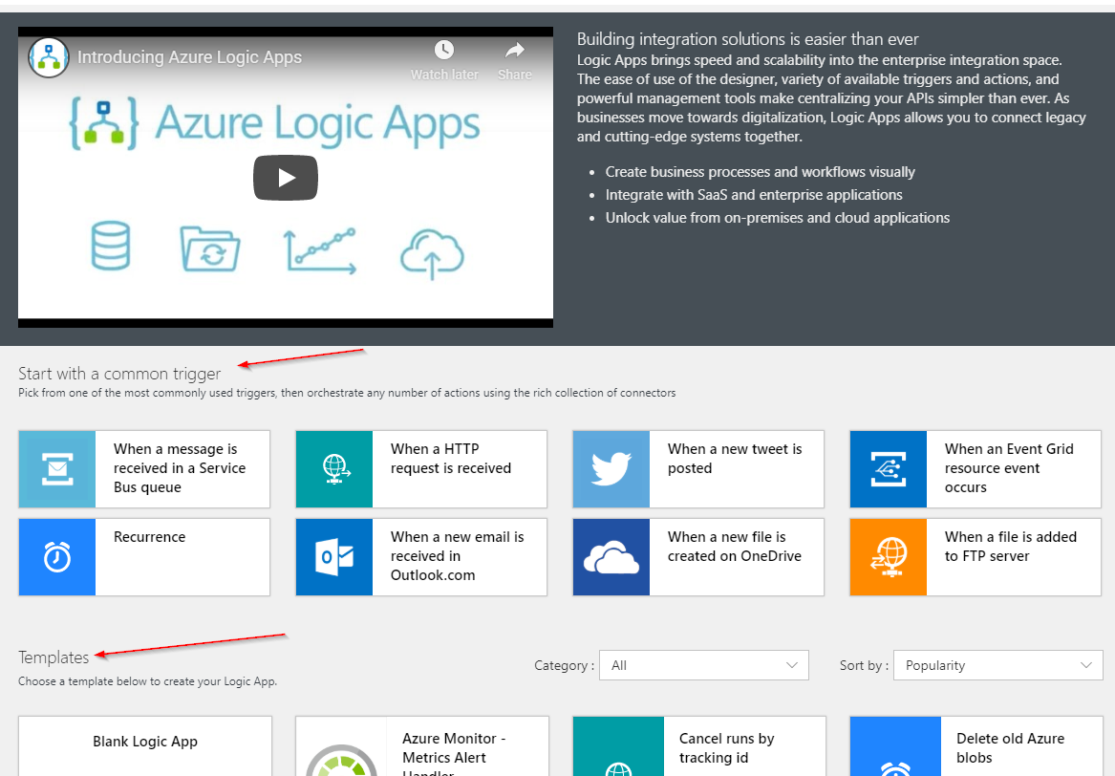
Task: Select the FTP server orange icon
Action: pyautogui.click(x=888, y=556)
